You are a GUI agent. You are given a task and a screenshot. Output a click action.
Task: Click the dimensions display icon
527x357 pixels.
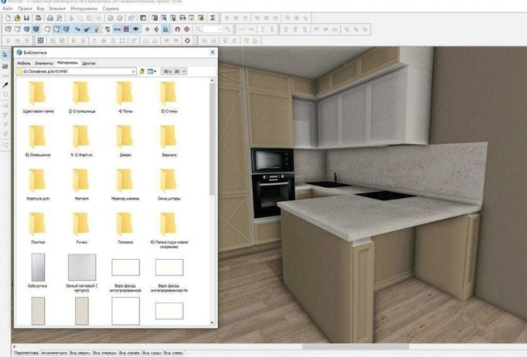[117, 29]
